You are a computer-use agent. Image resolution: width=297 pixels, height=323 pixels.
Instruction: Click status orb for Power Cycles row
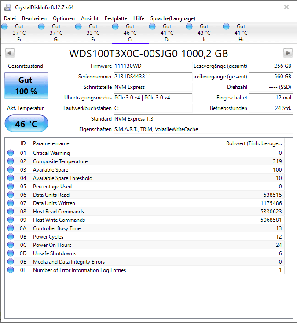11,236
